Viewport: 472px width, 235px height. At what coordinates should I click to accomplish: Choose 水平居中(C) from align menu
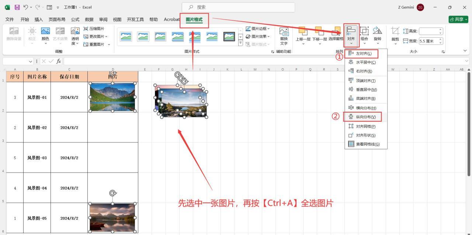pyautogui.click(x=366, y=62)
